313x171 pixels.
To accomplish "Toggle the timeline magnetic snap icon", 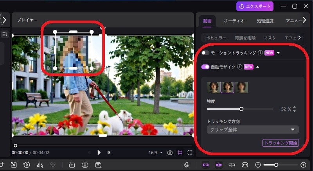I will point(219,165).
